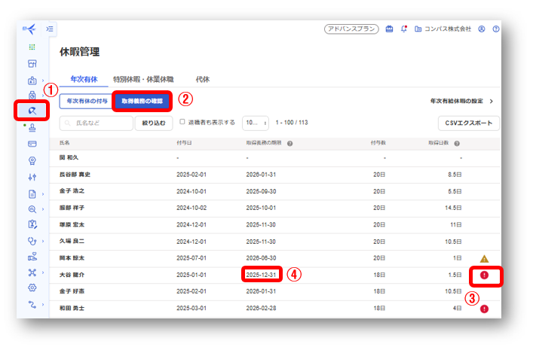This screenshot has height=347, width=533.
Task: Open 年次有給休暇の設定 link
Action: (x=461, y=100)
